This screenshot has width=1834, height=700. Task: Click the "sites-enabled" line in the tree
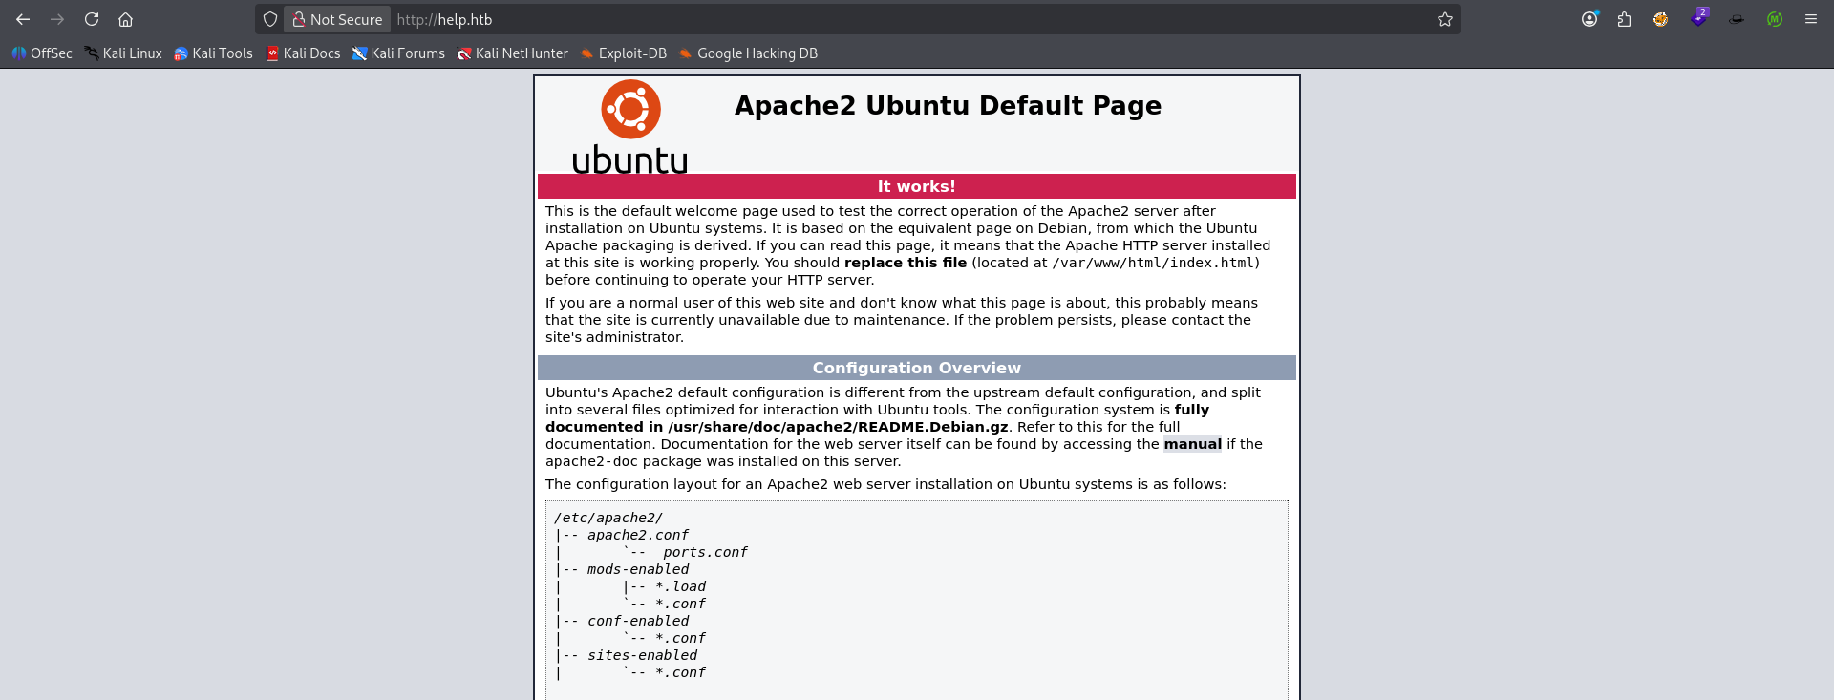642,655
